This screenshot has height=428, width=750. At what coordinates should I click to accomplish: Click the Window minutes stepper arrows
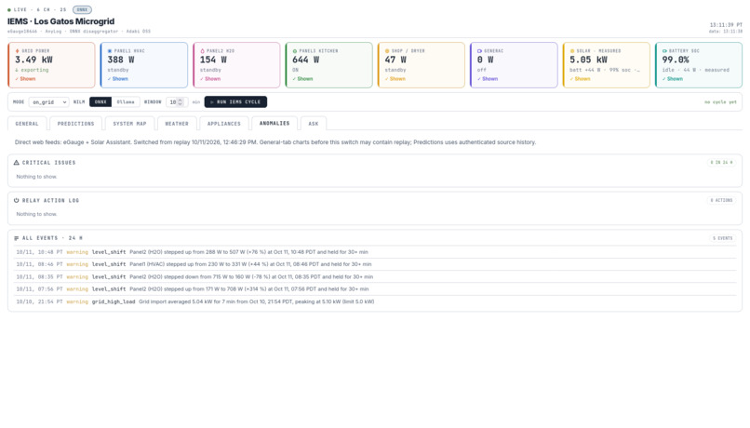point(180,101)
